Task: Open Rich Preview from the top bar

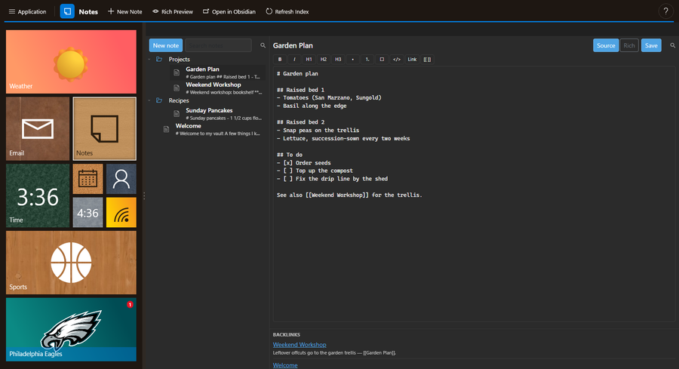Action: pyautogui.click(x=172, y=11)
